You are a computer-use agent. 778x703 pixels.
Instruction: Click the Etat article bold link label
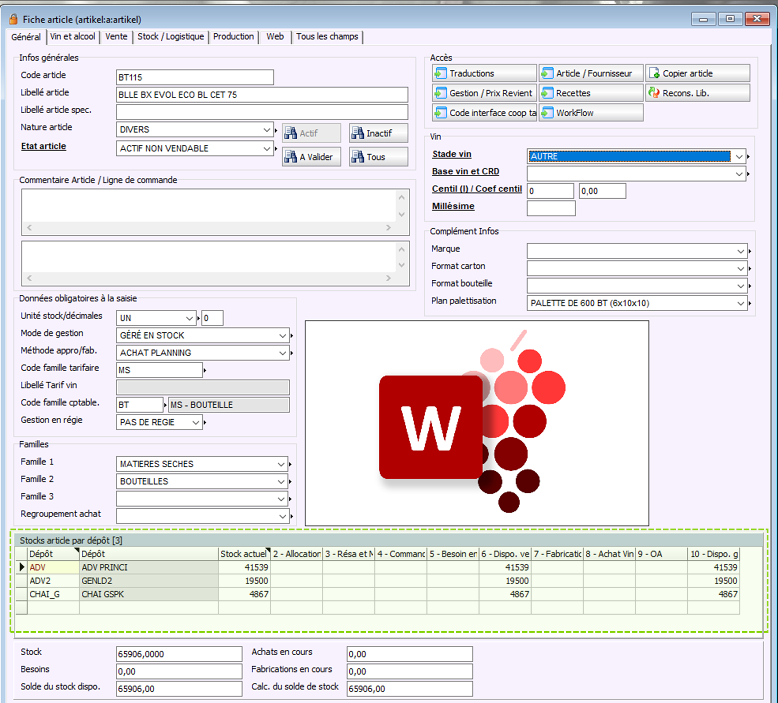click(43, 146)
